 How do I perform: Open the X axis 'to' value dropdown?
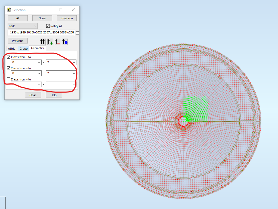73,62
